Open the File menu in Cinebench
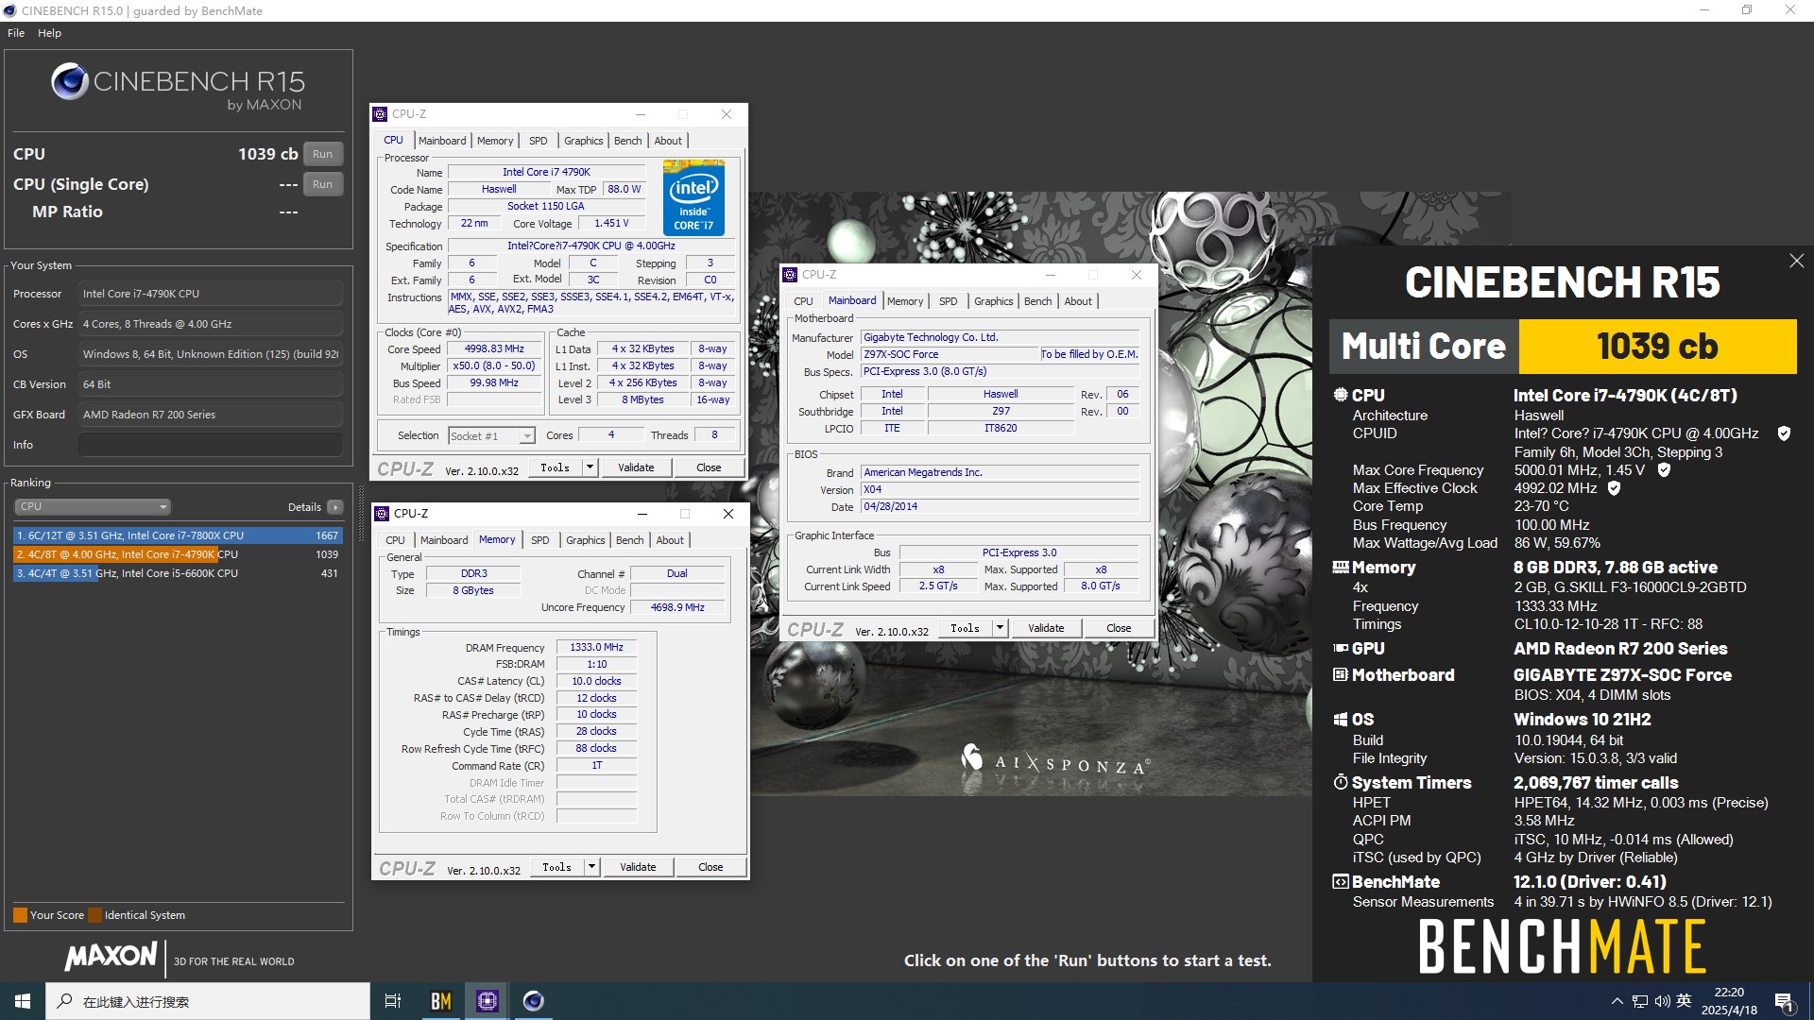Screen dimensions: 1814x1020 [x=16, y=33]
